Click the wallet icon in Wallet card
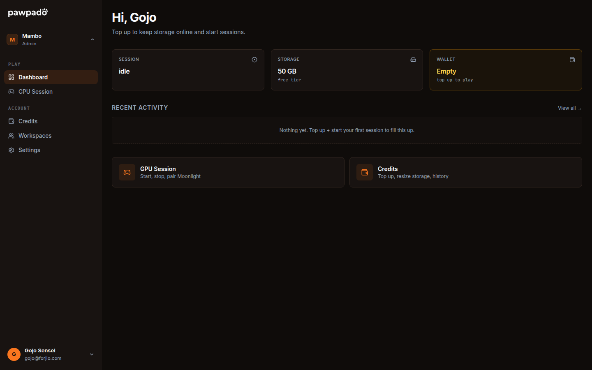Screen dimensions: 592x370 pyautogui.click(x=572, y=60)
